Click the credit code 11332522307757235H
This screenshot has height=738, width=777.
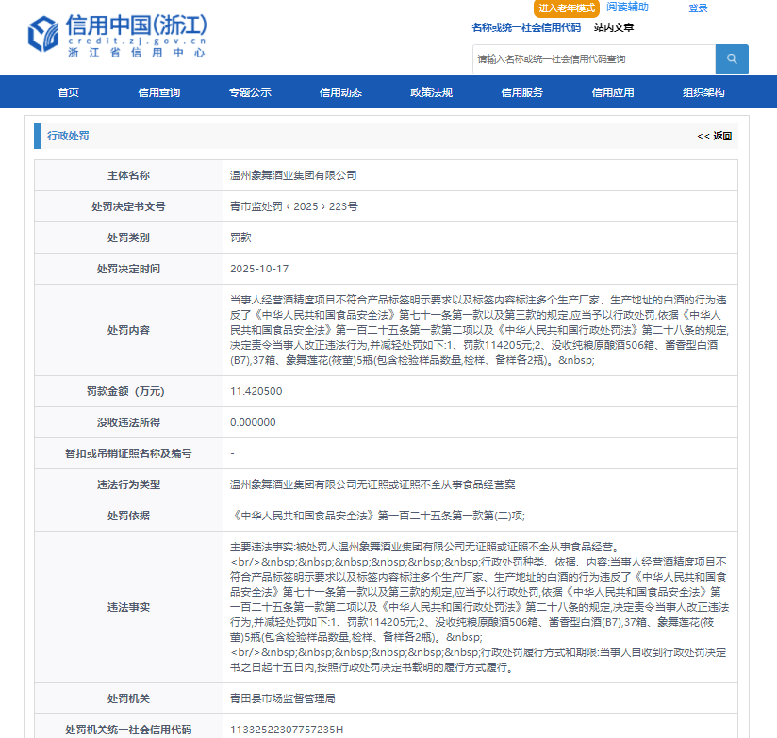[287, 730]
